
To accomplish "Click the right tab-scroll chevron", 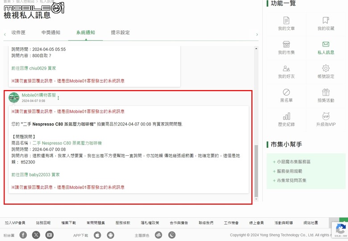I will pyautogui.click(x=257, y=35).
